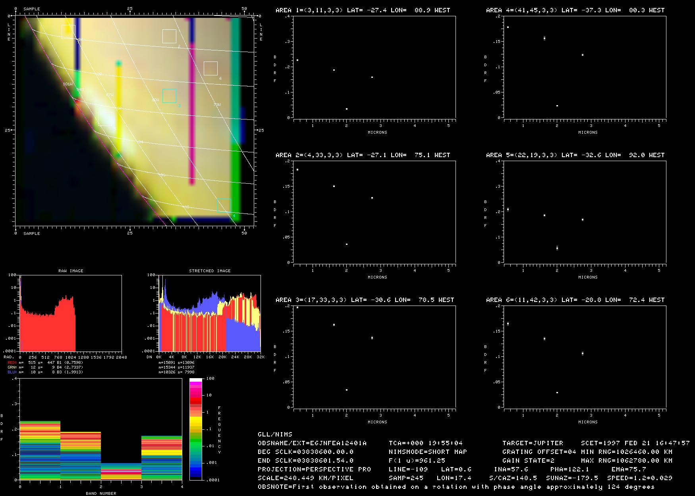Open the RAW IMAGE histogram
Screen dimensions: 695x496
coord(71,313)
